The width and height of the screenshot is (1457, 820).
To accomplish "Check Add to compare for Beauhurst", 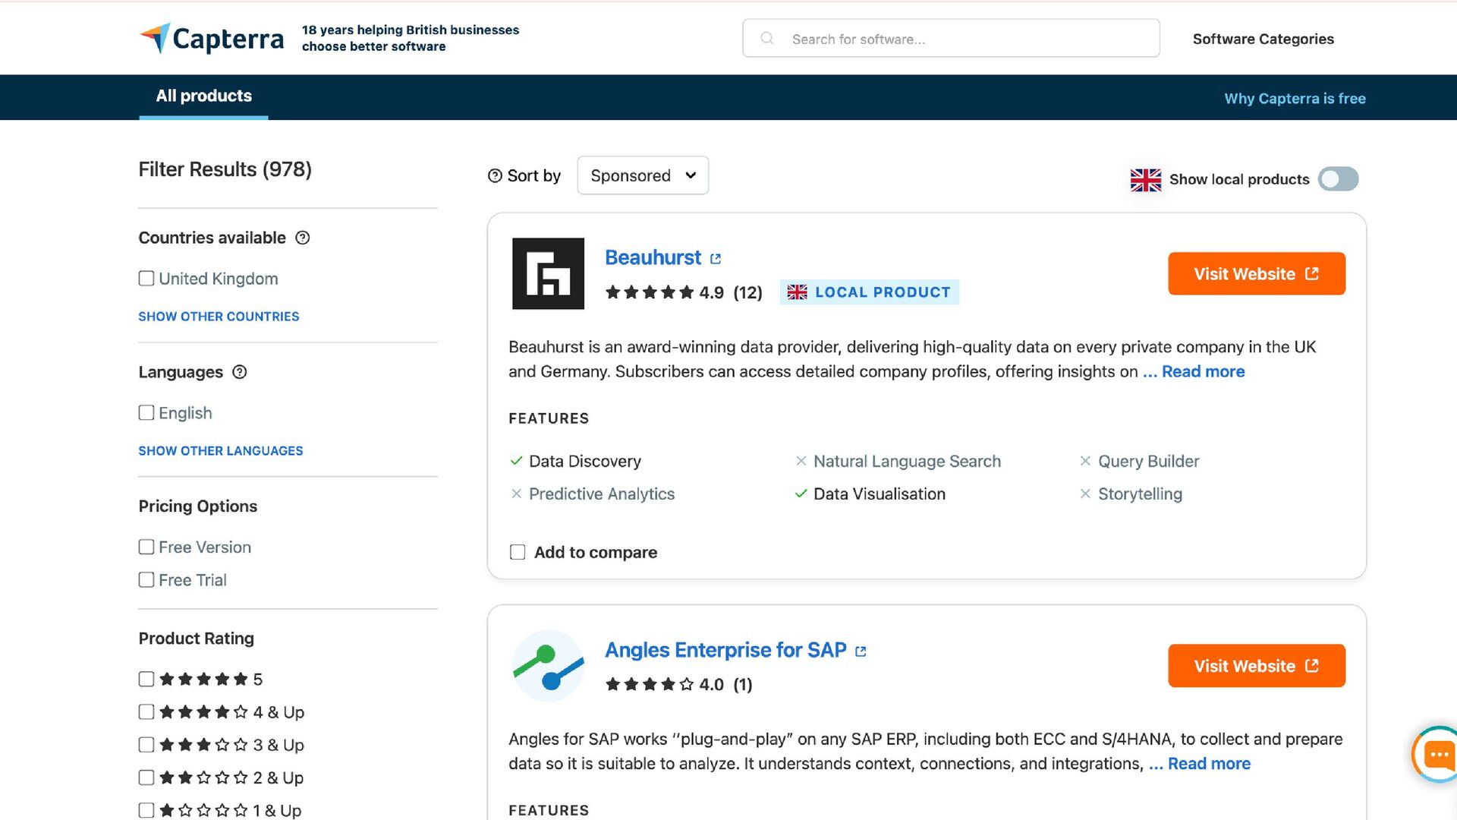I will click(518, 552).
